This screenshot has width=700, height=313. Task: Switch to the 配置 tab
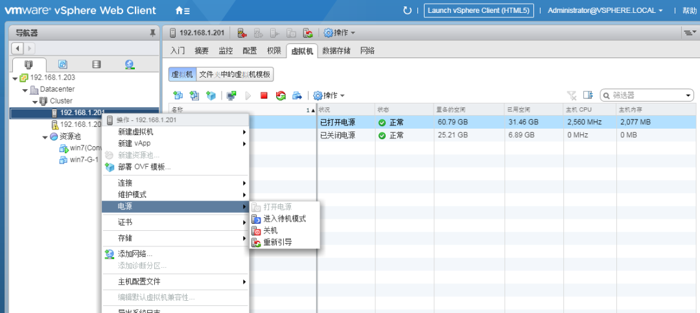pos(250,50)
